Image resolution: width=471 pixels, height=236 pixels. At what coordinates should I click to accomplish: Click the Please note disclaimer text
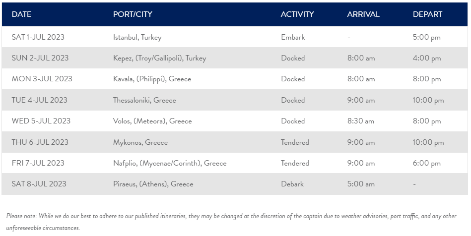[231, 222]
